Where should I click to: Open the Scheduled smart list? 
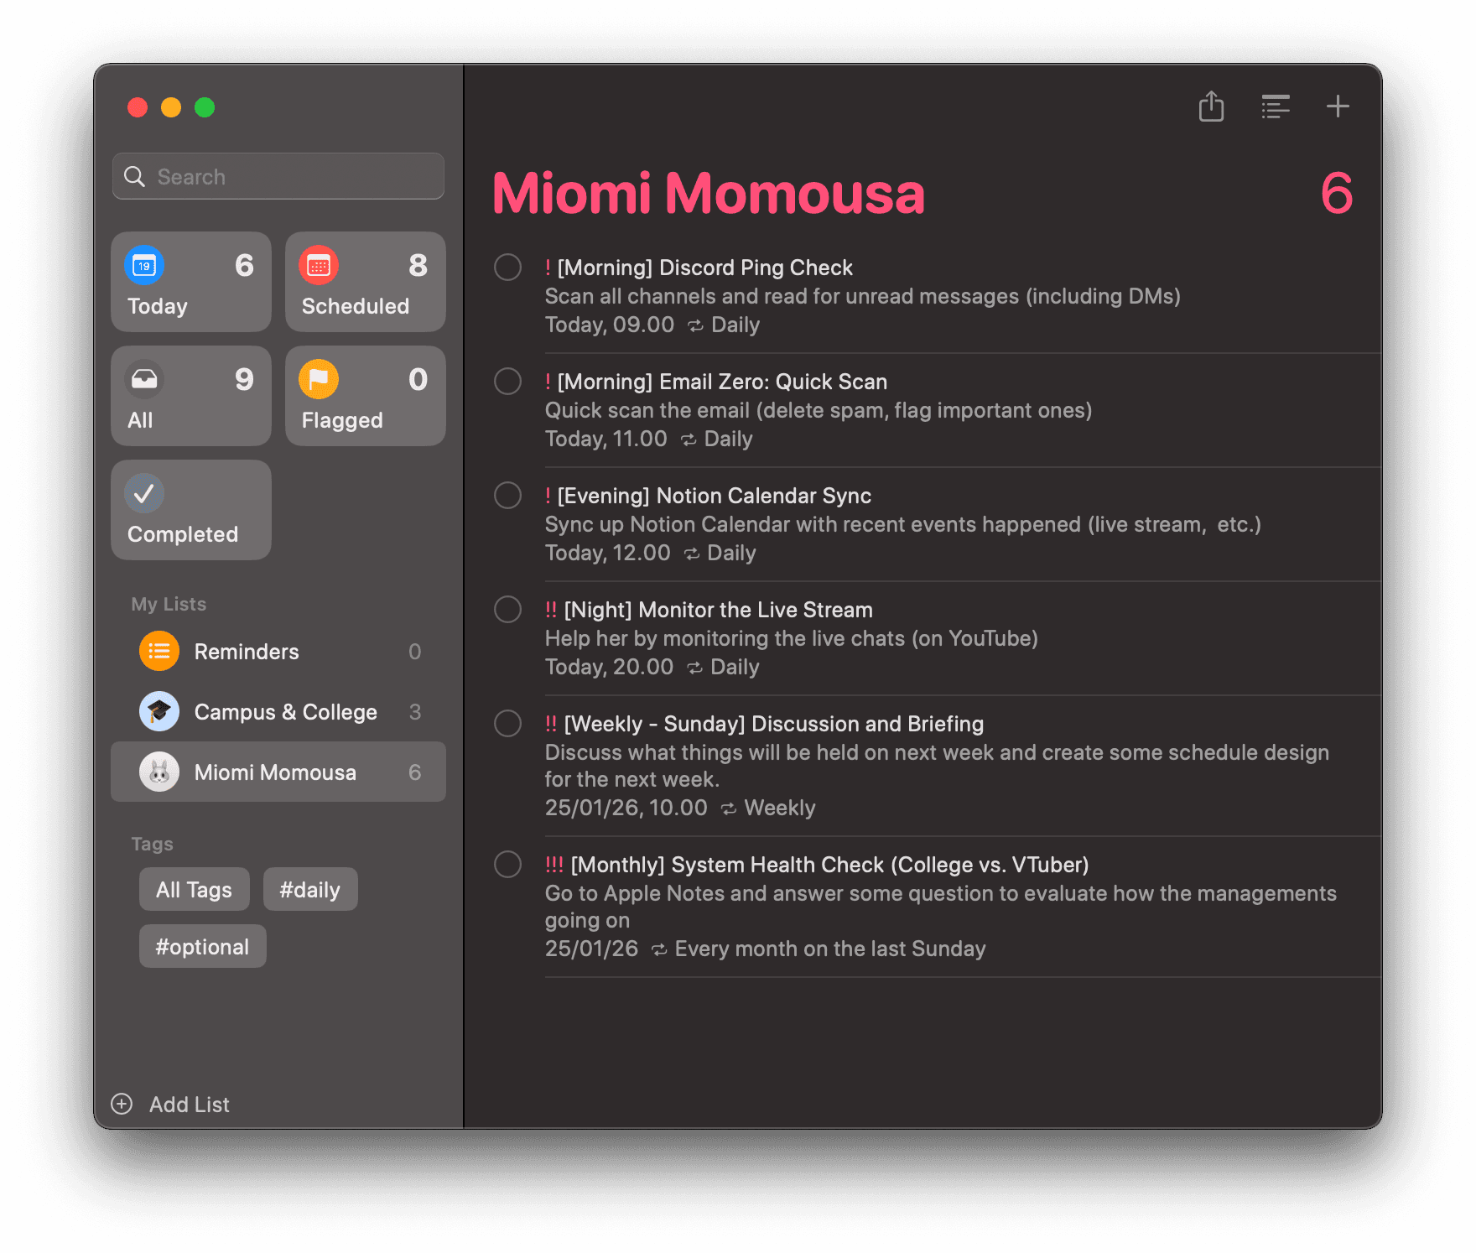(x=365, y=282)
